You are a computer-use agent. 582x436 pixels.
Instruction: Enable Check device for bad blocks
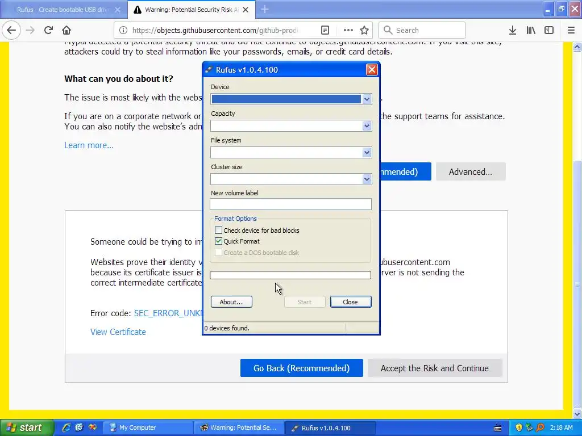(x=218, y=230)
